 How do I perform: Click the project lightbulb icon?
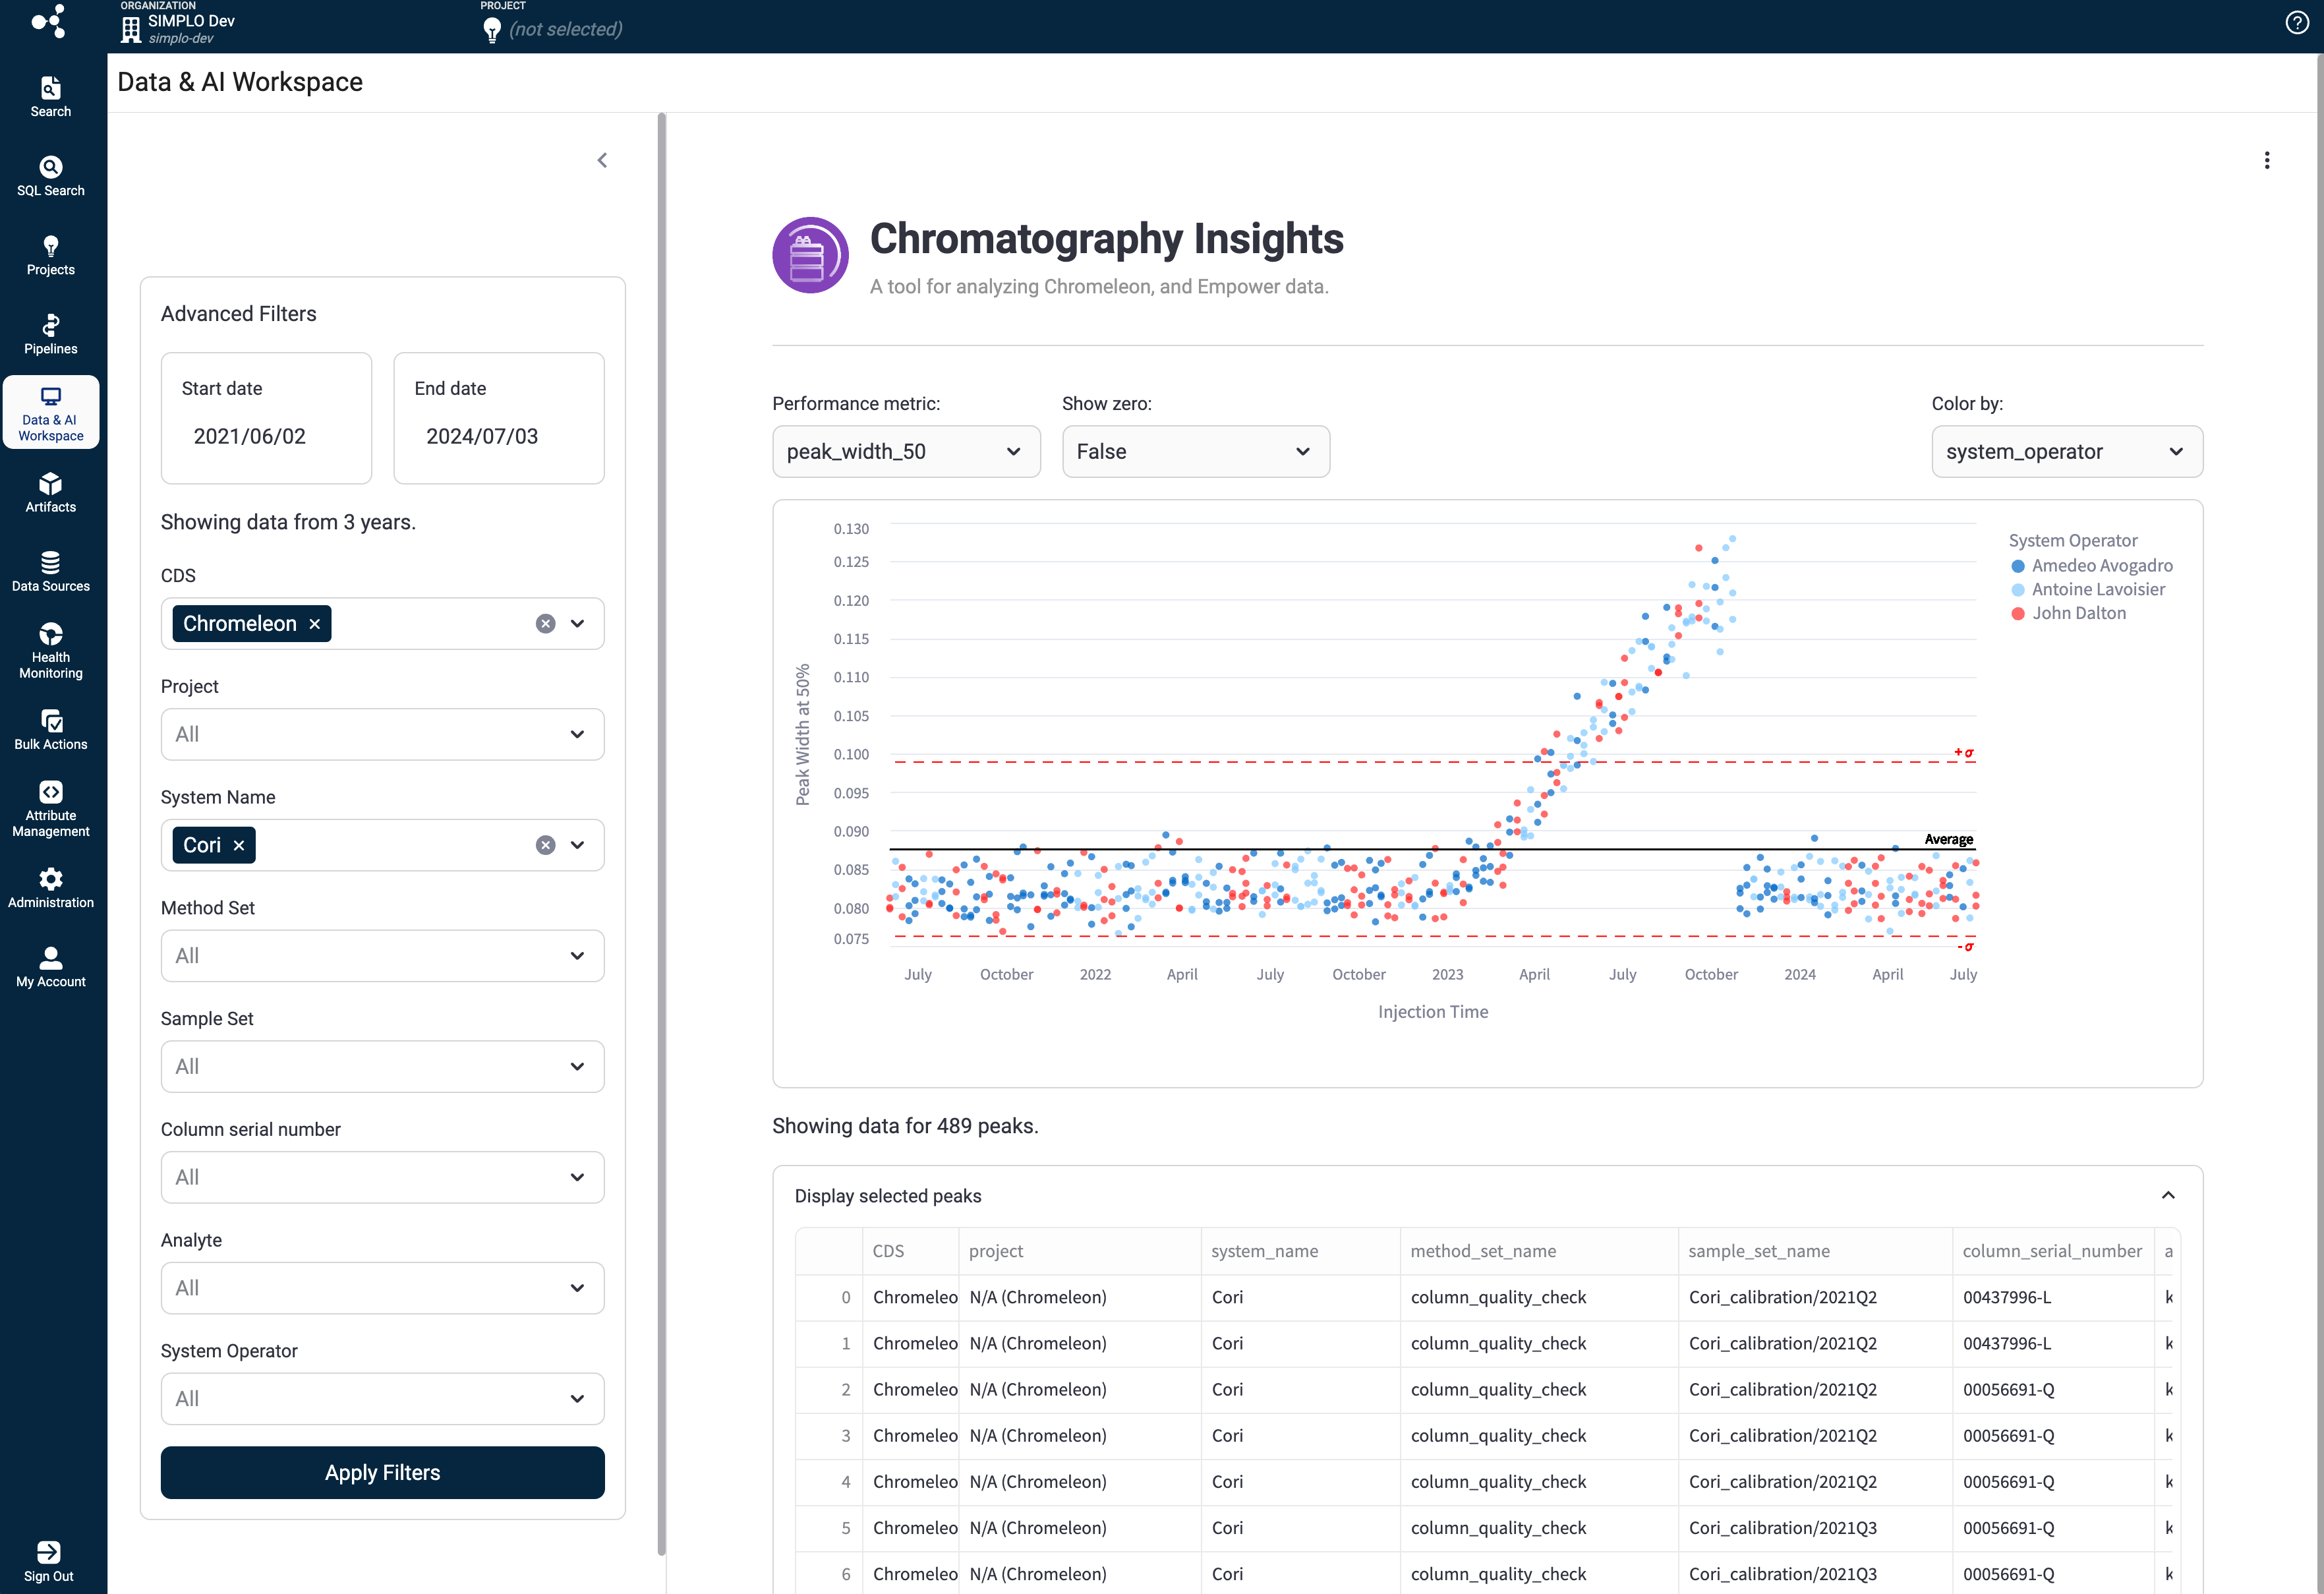(492, 30)
